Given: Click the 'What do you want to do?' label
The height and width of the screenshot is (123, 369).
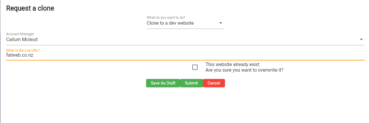Looking at the screenshot, I should coord(166,18).
